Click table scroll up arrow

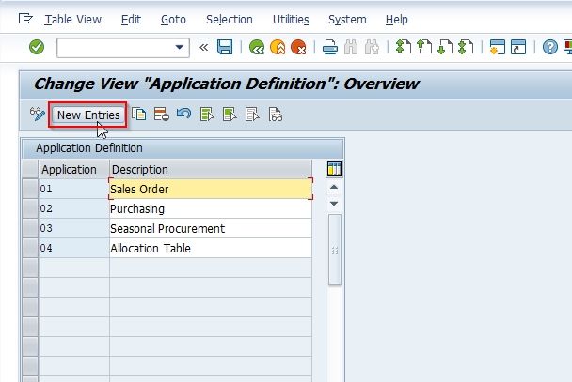tap(333, 187)
